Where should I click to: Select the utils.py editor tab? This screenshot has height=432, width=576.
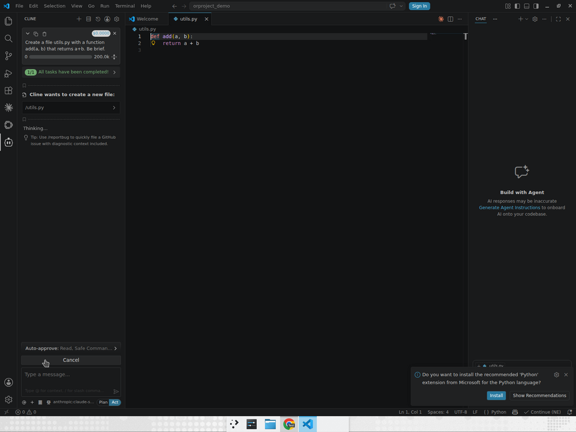point(188,19)
